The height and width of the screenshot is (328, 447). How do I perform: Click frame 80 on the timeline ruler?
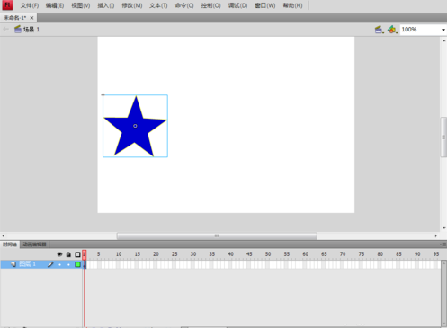(380, 254)
